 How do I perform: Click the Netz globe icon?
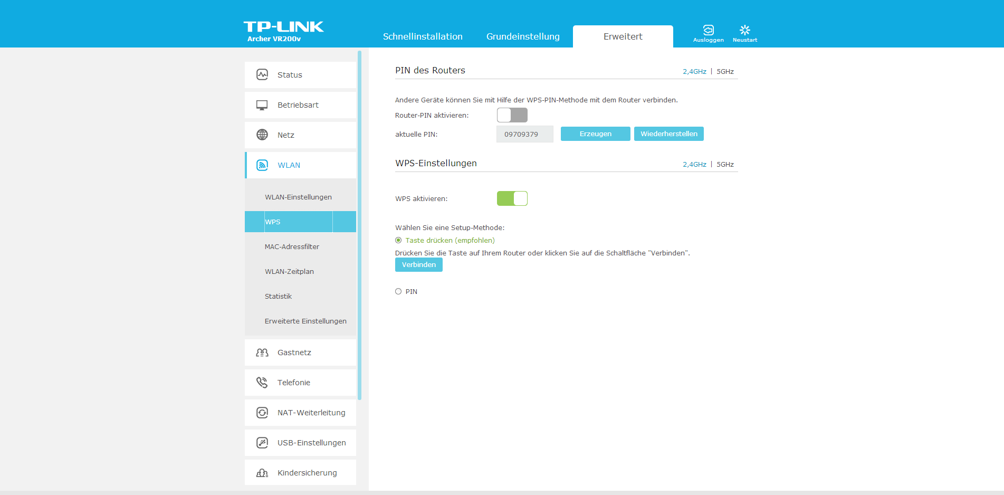[262, 135]
